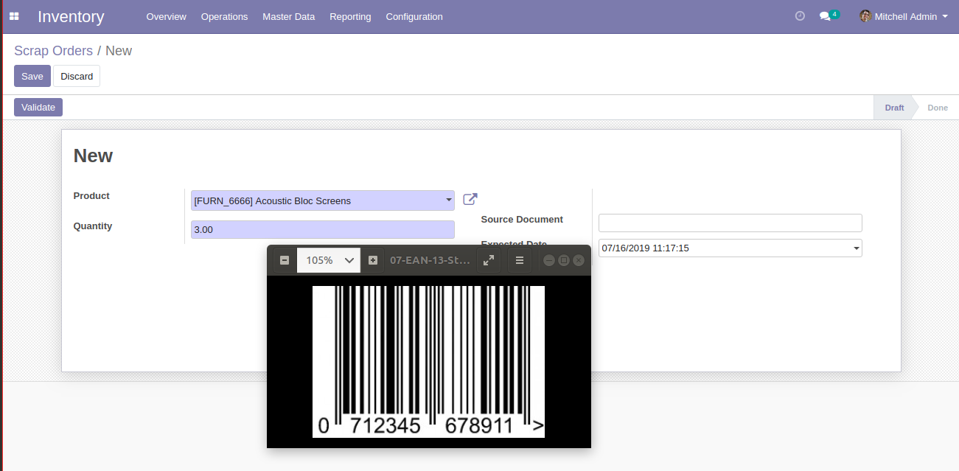Open the Product selection dropdown arrow
Viewport: 959px width, 471px height.
click(449, 200)
